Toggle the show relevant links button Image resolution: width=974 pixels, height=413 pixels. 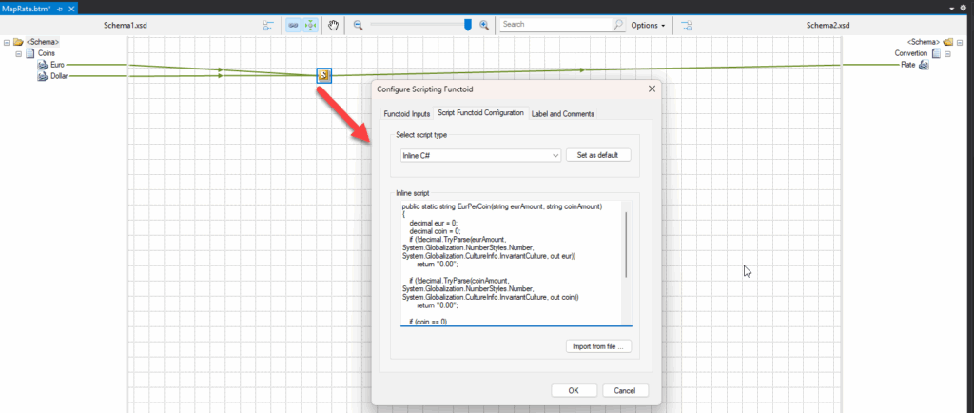click(311, 25)
